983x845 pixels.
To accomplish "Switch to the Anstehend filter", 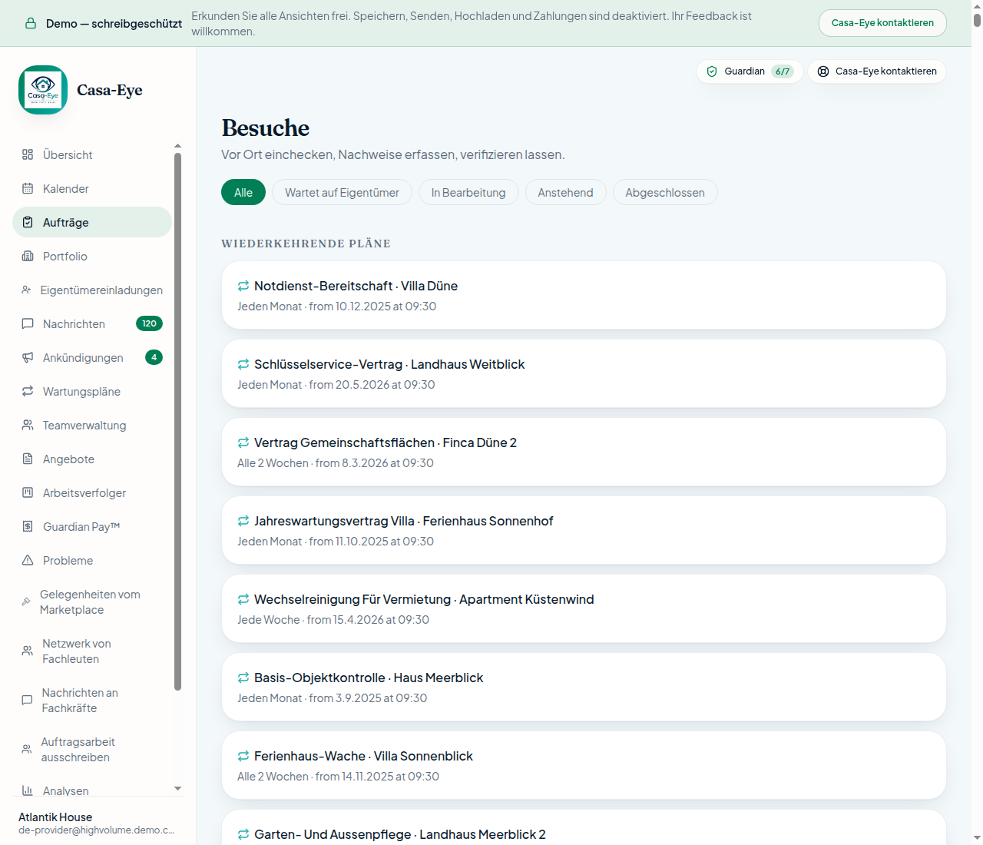I will (565, 192).
